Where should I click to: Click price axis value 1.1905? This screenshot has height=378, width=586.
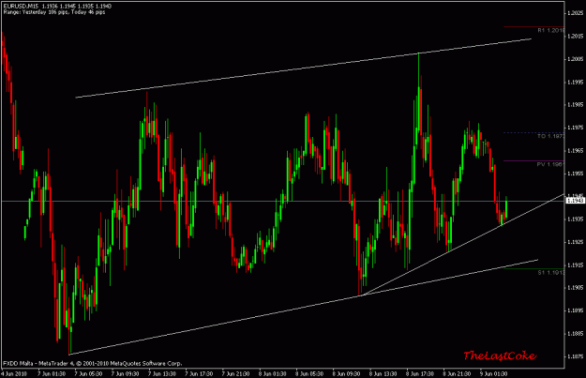pos(575,288)
